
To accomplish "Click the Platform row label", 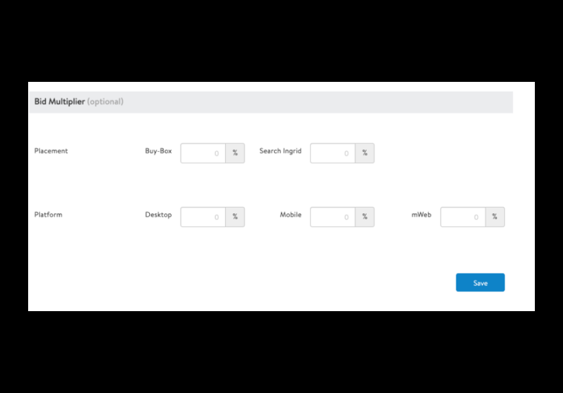I will pyautogui.click(x=48, y=215).
